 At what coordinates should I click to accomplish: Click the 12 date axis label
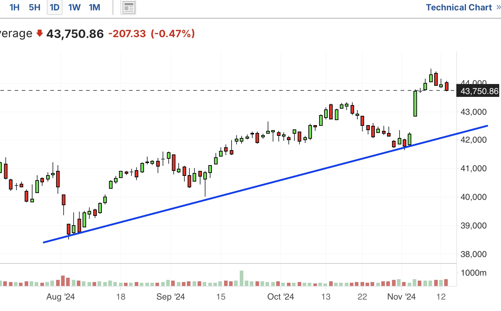tap(441, 297)
